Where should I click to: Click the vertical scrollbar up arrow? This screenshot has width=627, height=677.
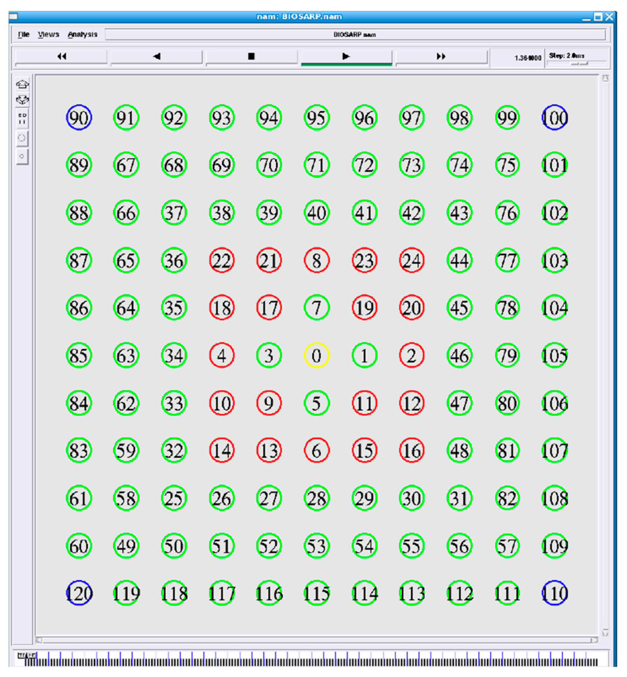pyautogui.click(x=606, y=79)
